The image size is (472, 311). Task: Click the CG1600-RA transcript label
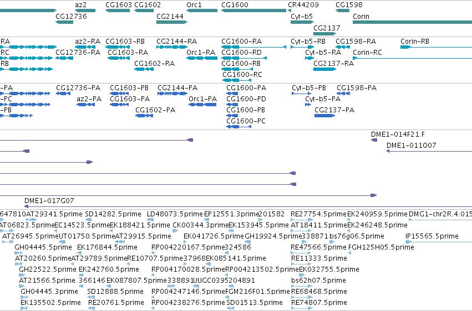point(242,41)
